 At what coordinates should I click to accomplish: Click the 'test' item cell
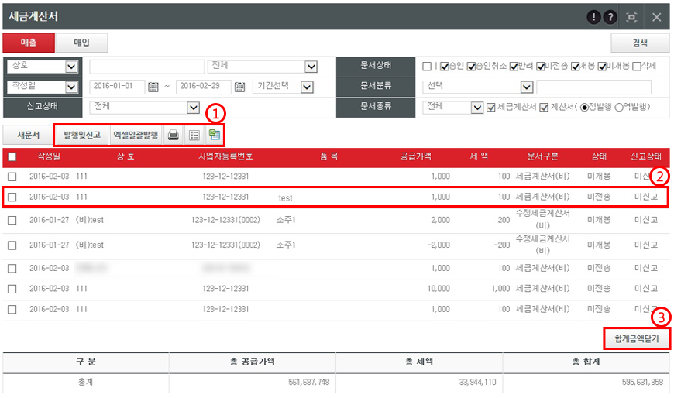[285, 197]
